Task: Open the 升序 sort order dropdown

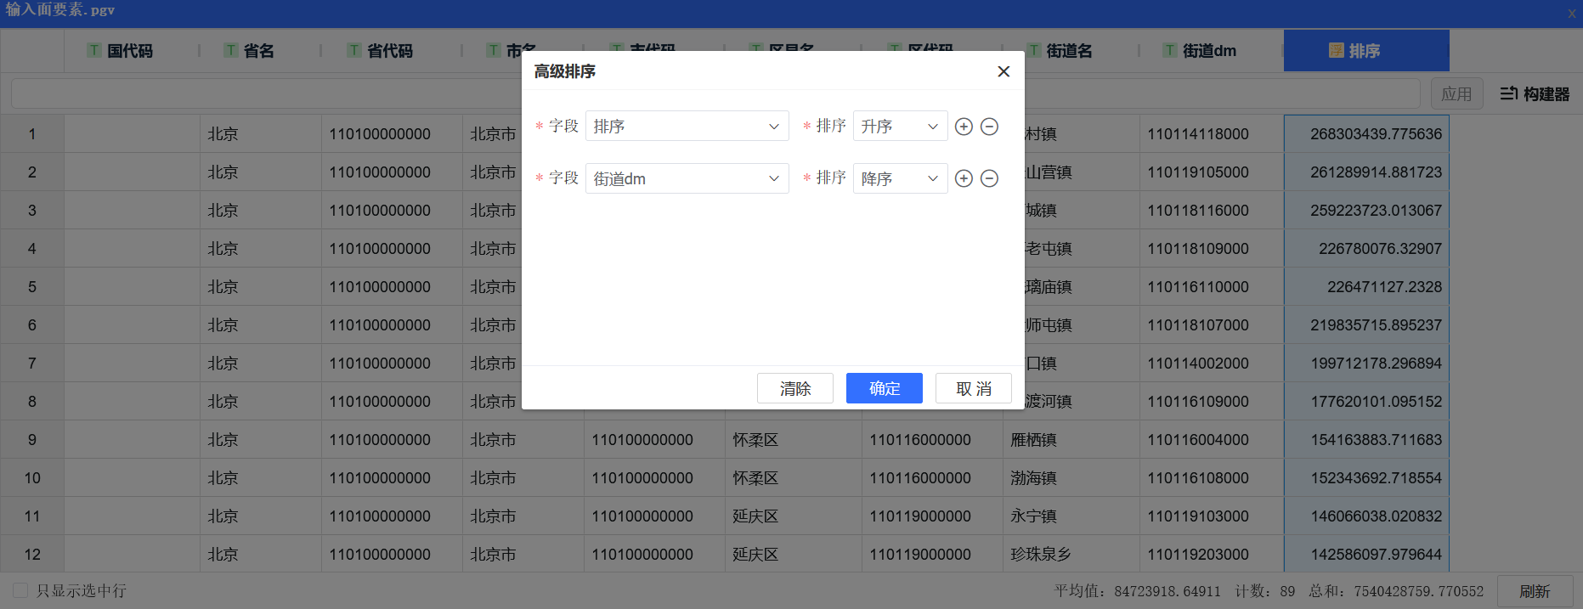Action: pyautogui.click(x=900, y=127)
